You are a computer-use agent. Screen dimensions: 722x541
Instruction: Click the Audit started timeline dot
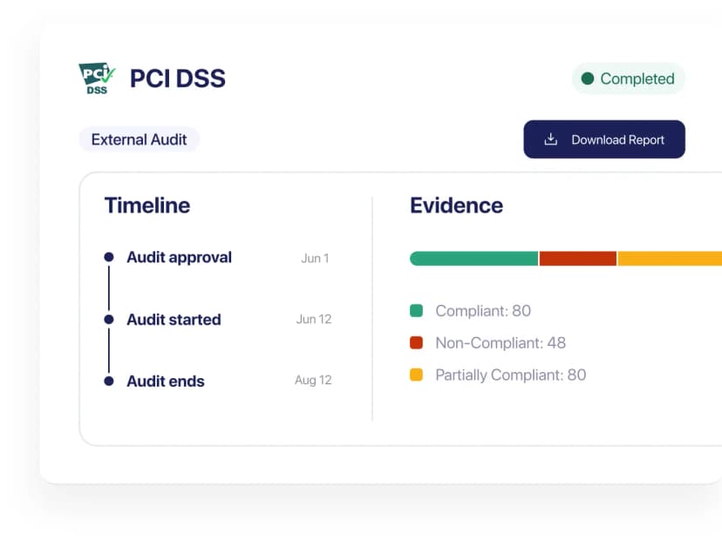pyautogui.click(x=109, y=320)
